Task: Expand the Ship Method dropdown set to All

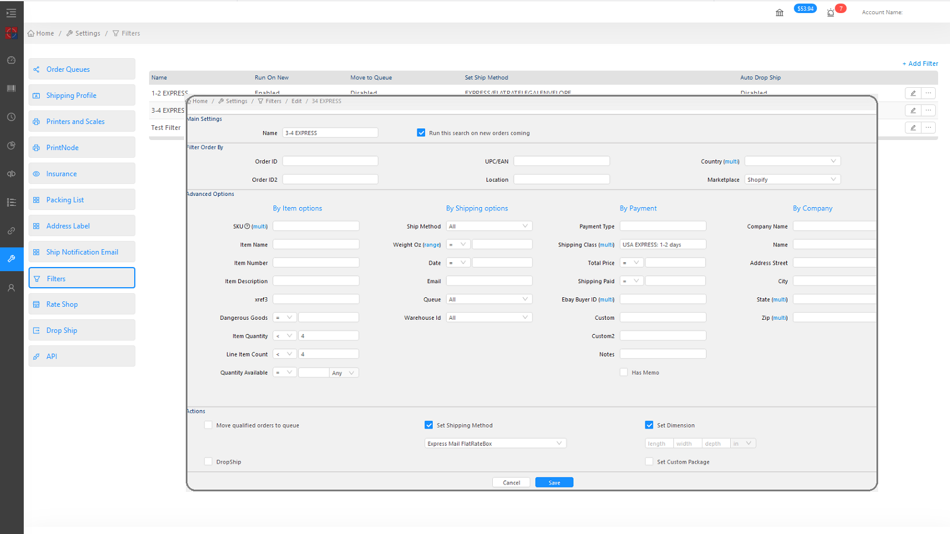Action: point(489,226)
